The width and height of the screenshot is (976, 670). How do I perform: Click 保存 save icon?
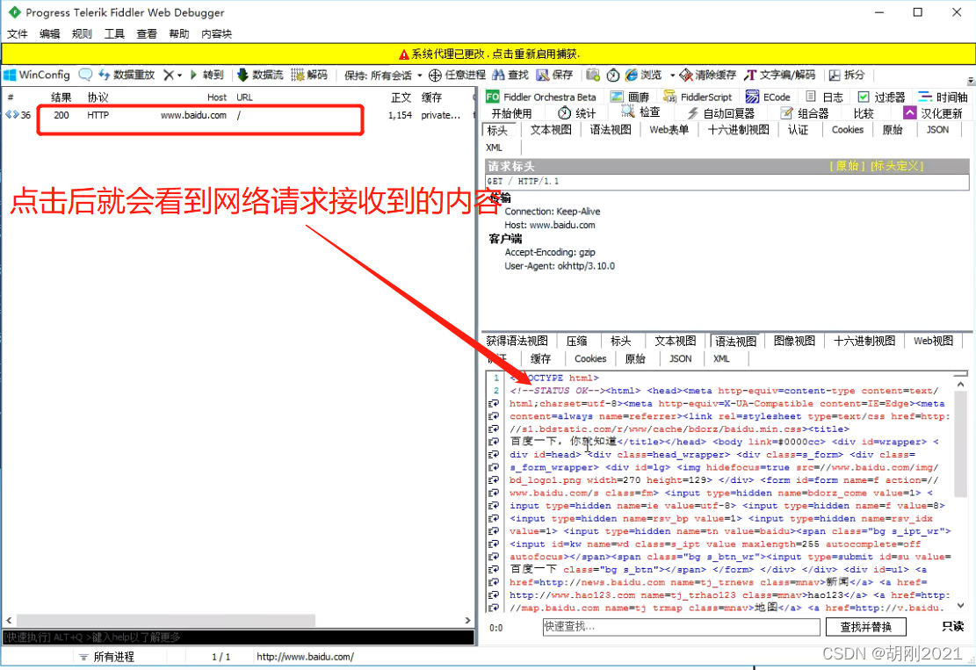(554, 76)
